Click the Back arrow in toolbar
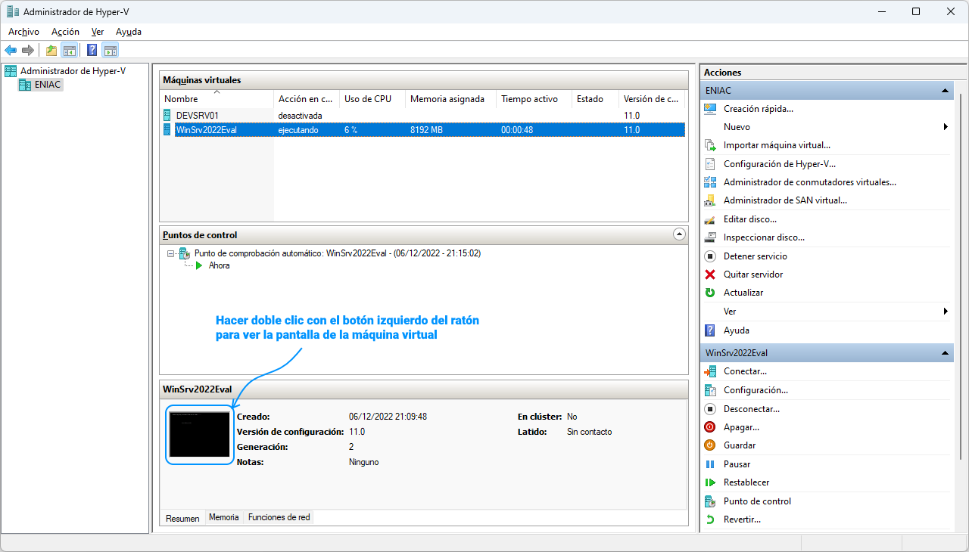Viewport: 969px width, 552px height. 11,51
